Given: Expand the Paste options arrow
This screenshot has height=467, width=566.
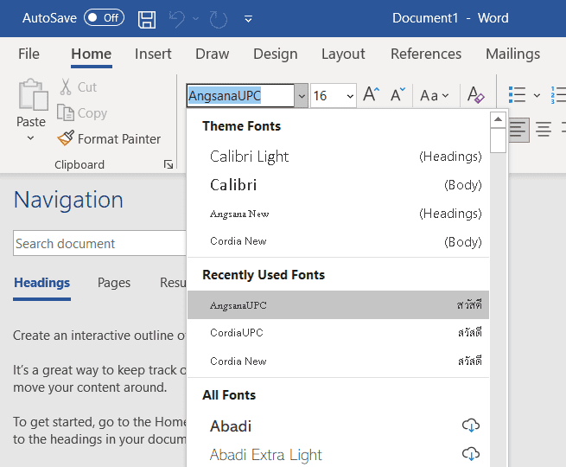Looking at the screenshot, I should 31,138.
